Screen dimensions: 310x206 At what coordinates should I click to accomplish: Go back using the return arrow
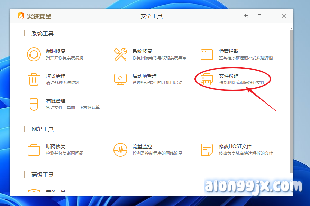(x=246, y=16)
